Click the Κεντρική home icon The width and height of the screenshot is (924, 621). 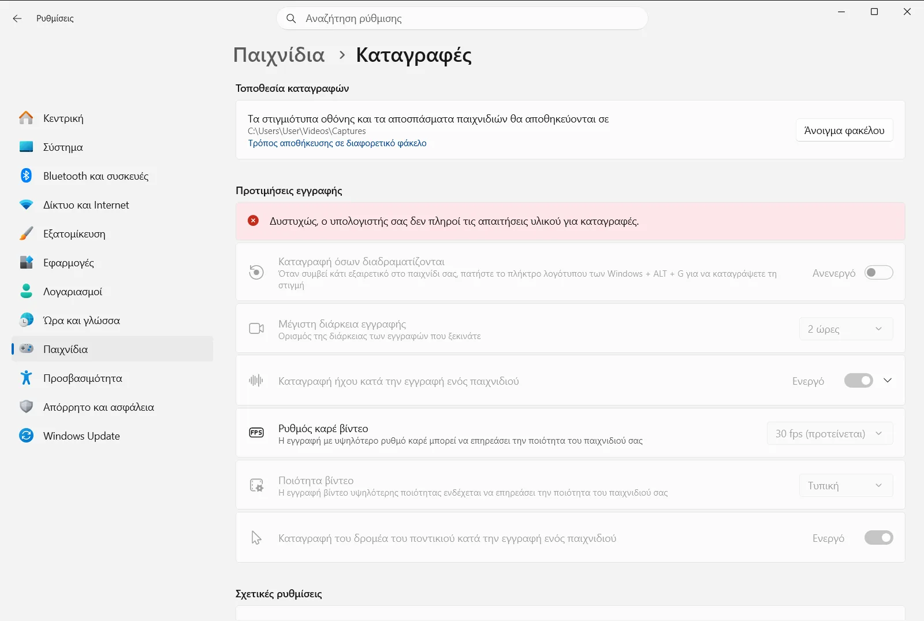pyautogui.click(x=26, y=118)
